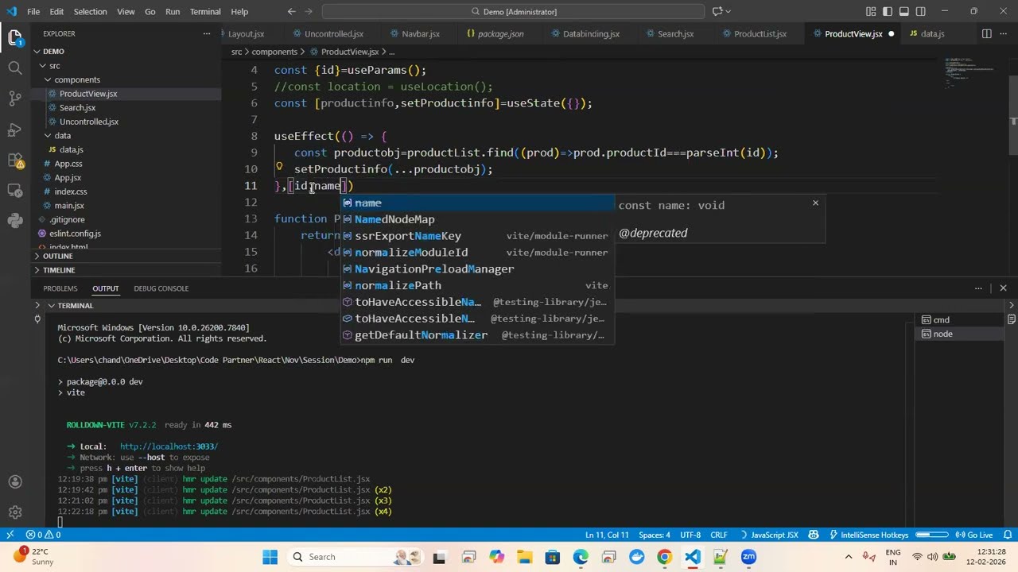Show code actions lightbulb on line 10
Screen dimensions: 1018x572
[x=279, y=167]
